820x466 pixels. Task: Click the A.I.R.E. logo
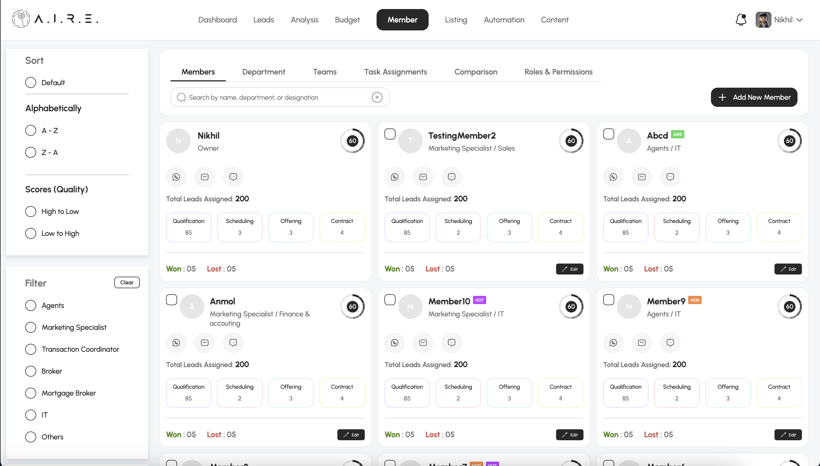[x=55, y=19]
